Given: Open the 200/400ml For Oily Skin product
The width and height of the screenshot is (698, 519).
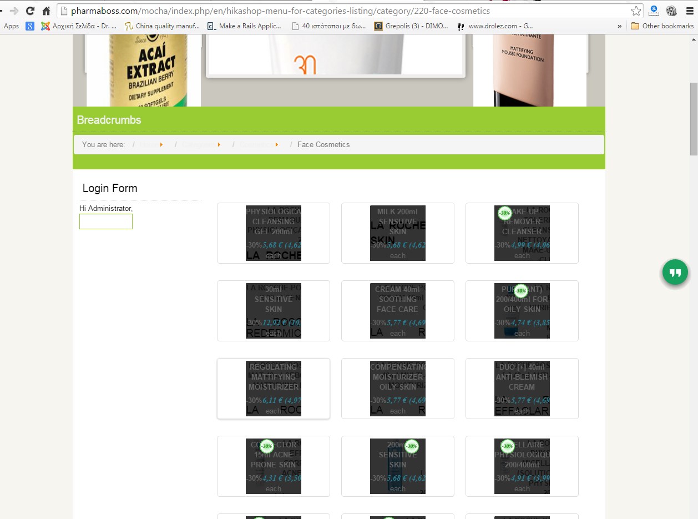Looking at the screenshot, I should [x=522, y=311].
